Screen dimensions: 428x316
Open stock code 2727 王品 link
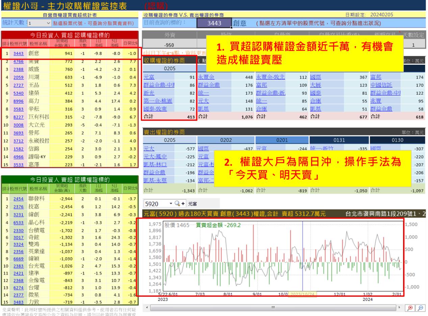[x=18, y=85]
